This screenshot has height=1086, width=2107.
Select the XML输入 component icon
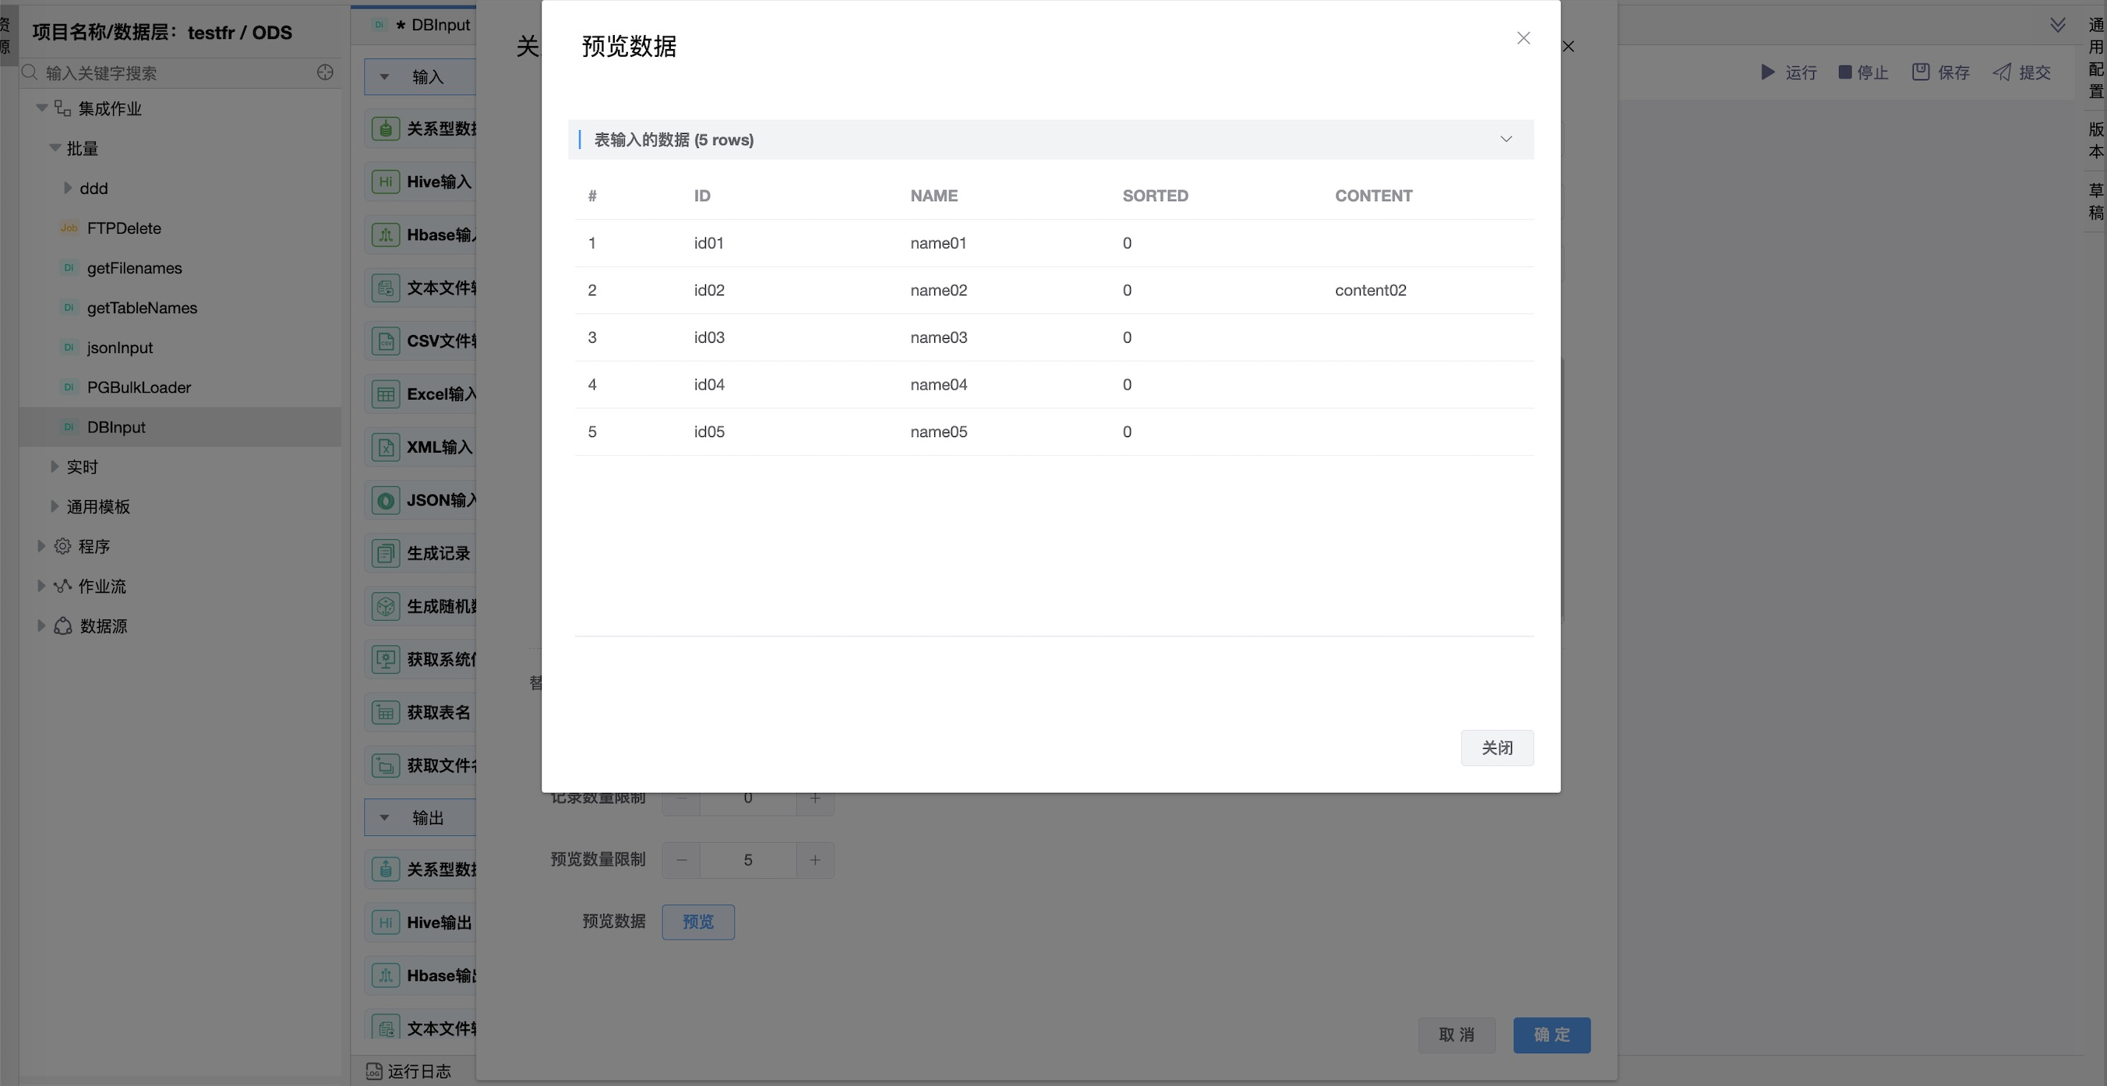385,447
